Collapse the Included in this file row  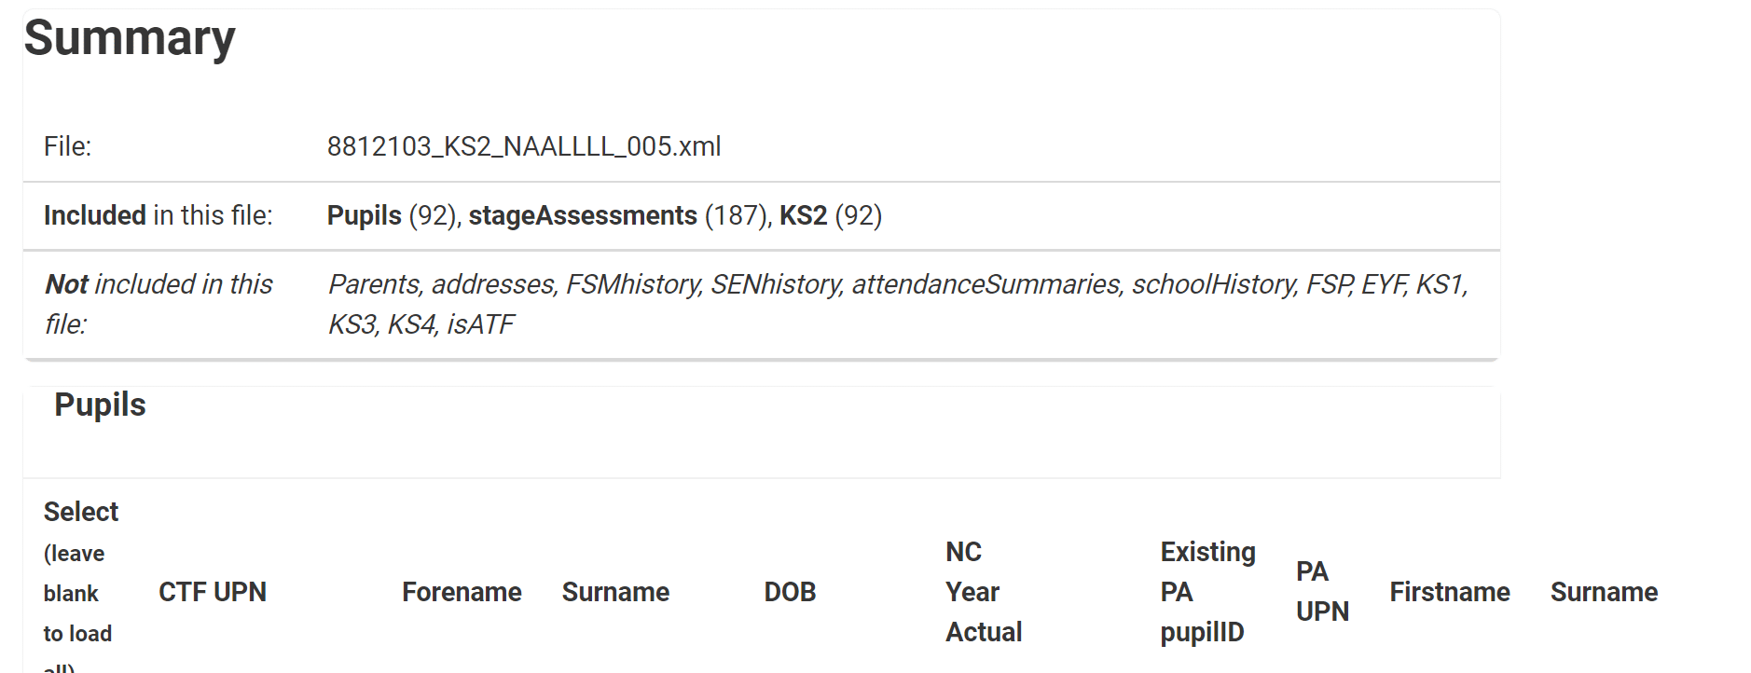(158, 215)
